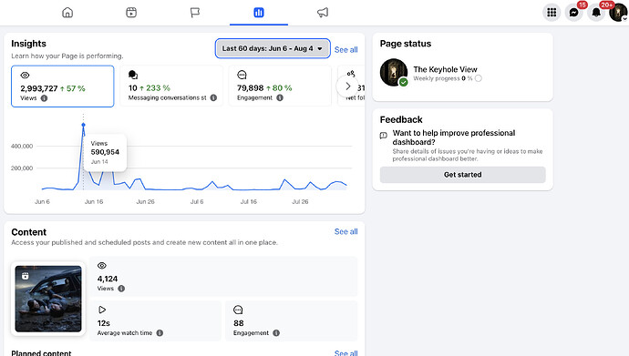Click the 400,000 axis label
Screen dimensions: 629x356
pyautogui.click(x=22, y=147)
